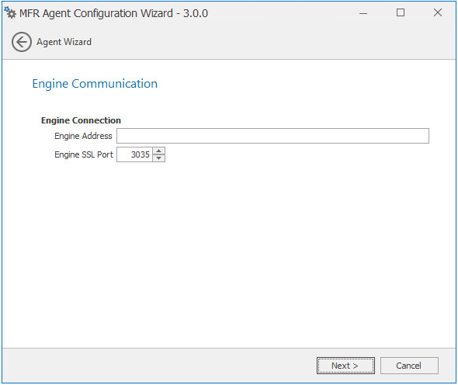458x385 pixels.
Task: Go back using the circled arrow icon
Action: [22, 42]
